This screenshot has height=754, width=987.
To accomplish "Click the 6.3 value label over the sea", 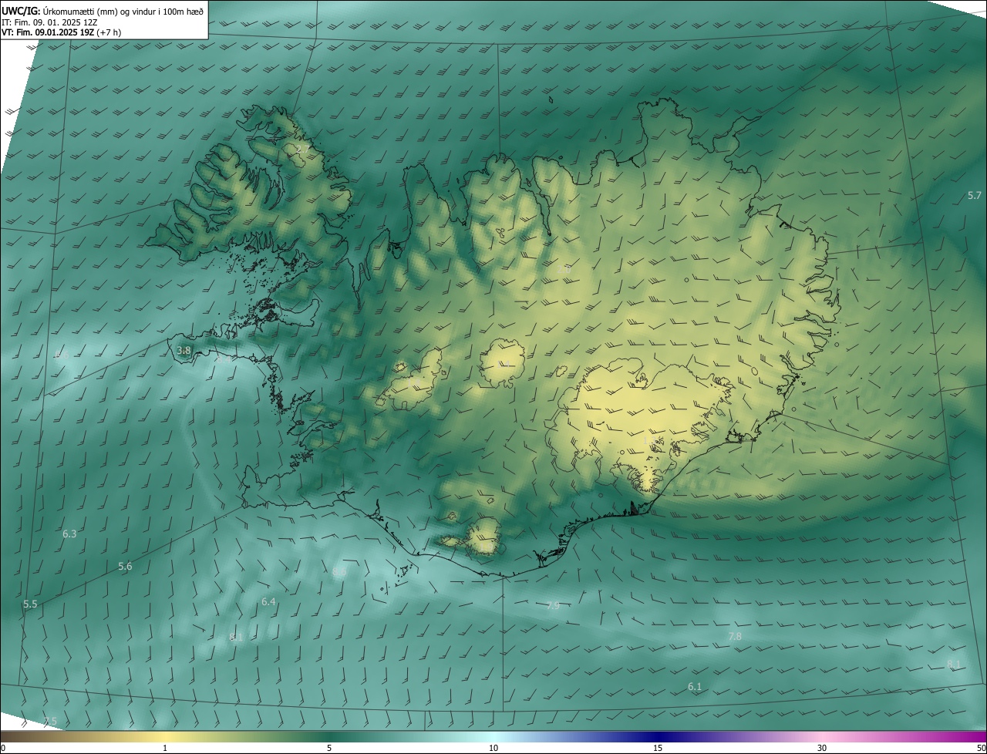I will click(69, 534).
